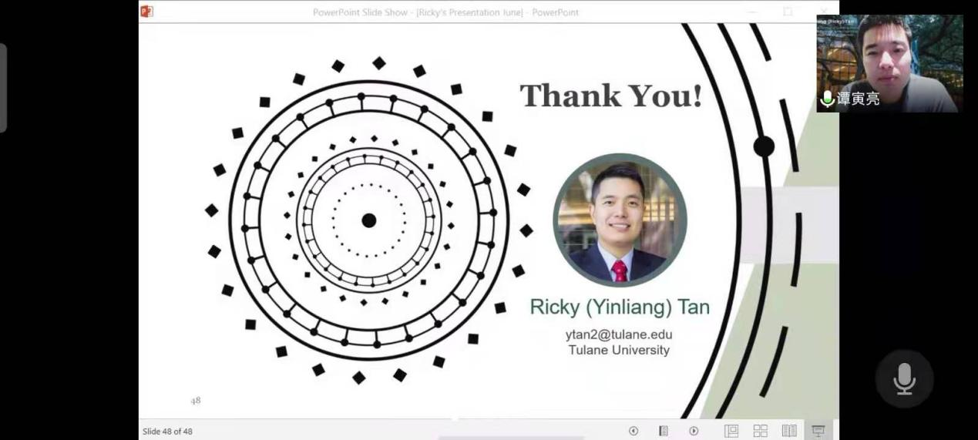Open the slide show options menu icon
This screenshot has height=440, width=978.
[x=663, y=431]
